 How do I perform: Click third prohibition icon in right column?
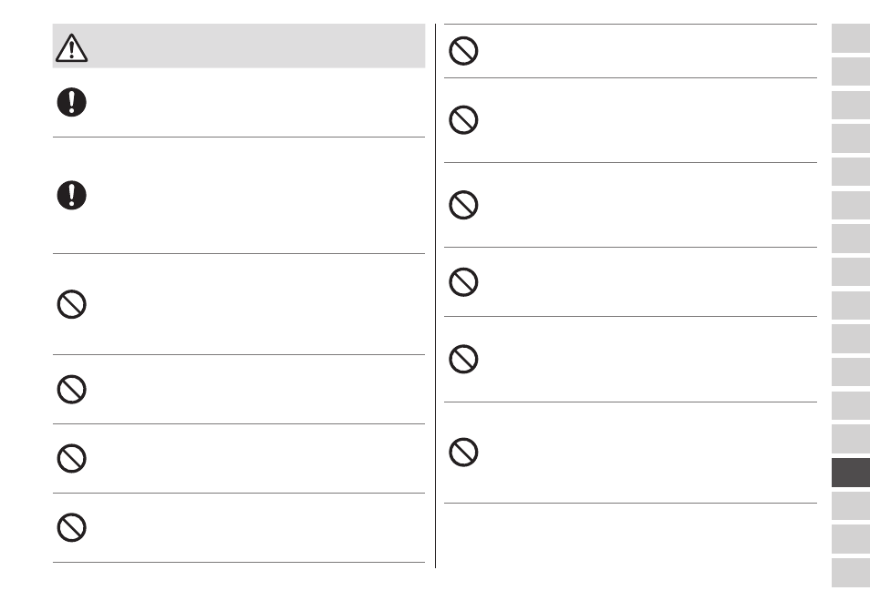[463, 205]
